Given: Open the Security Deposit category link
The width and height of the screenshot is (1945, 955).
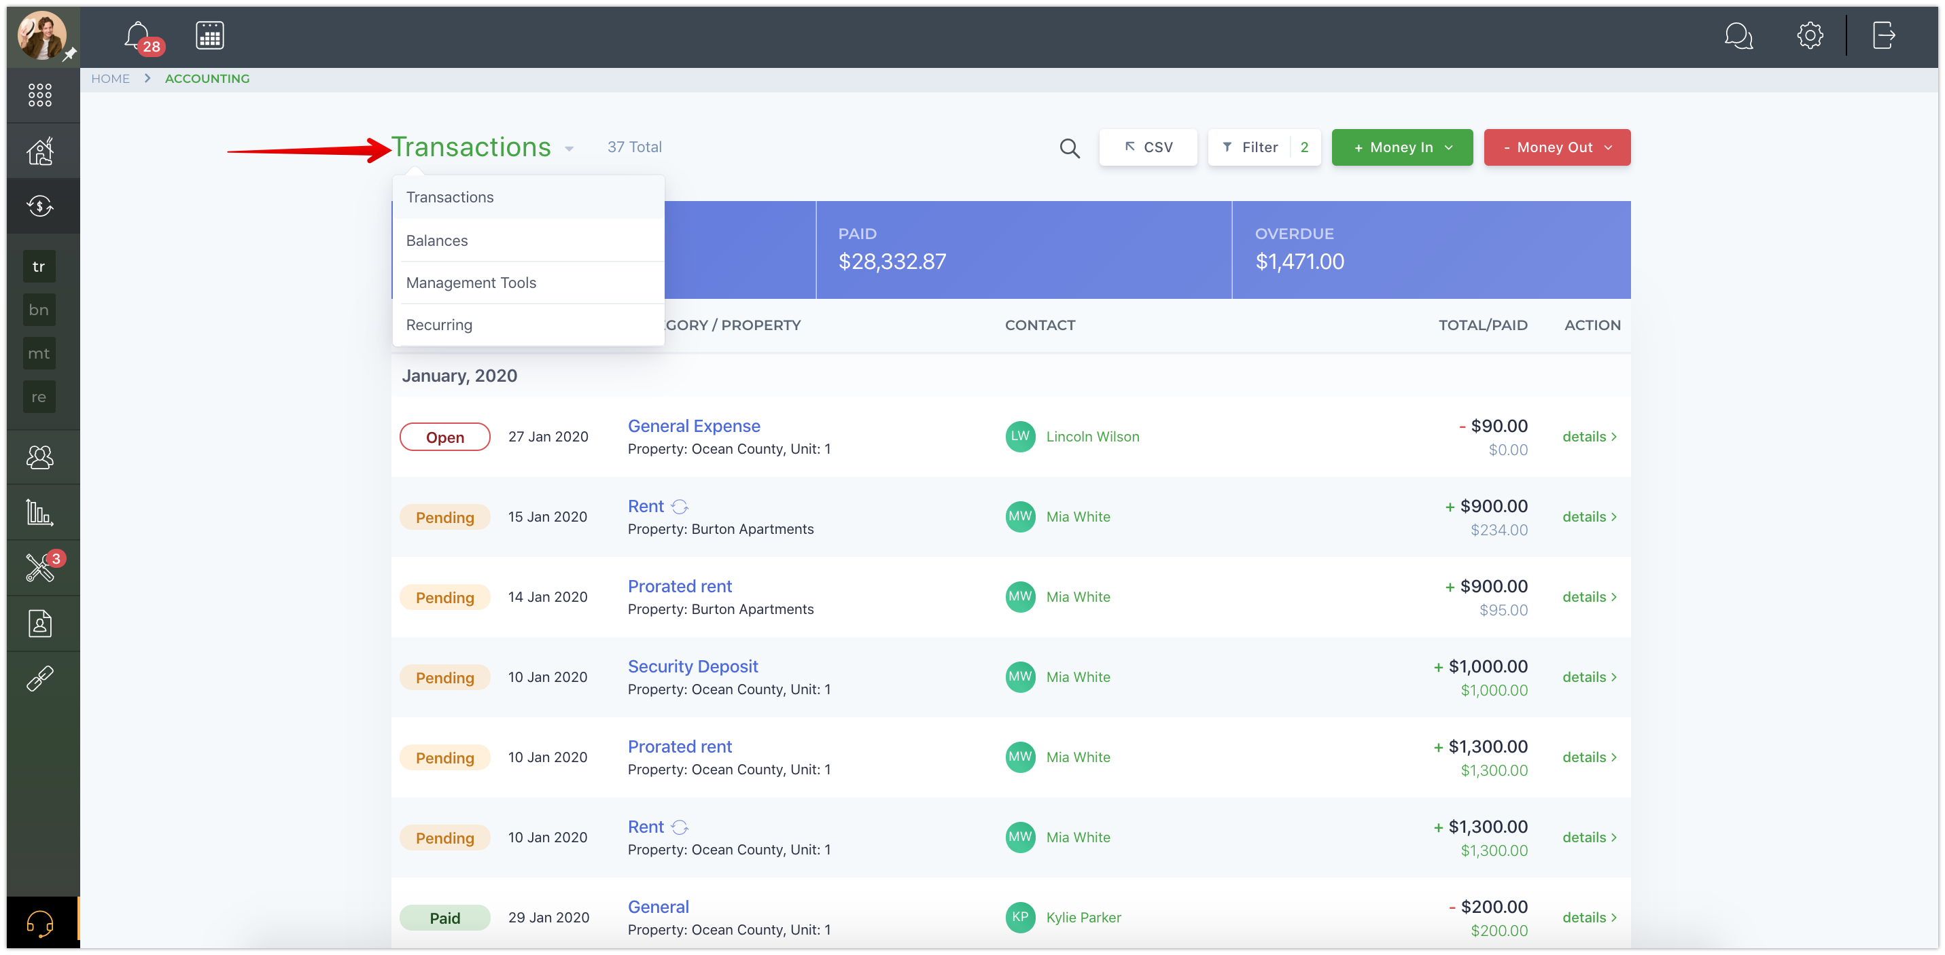Looking at the screenshot, I should (693, 666).
